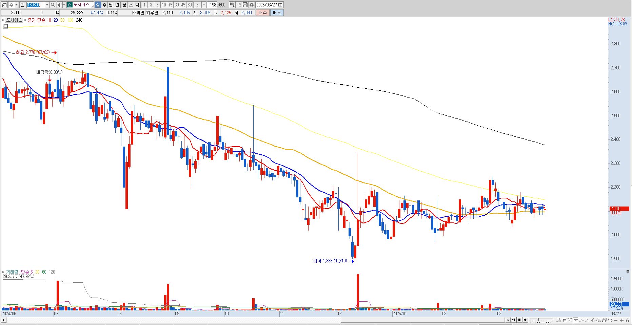The image size is (632, 325).
Task: Click the 포시에스 chart label button
Action: coord(15,20)
